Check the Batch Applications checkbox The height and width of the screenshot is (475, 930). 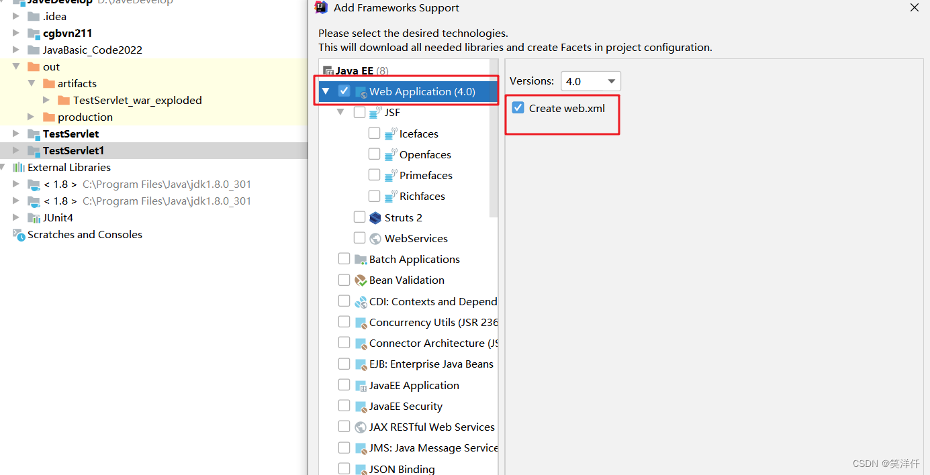[344, 258]
